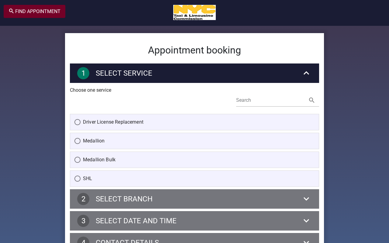The image size is (389, 243).
Task: Select the Driver License Replacement radio button
Action: (x=77, y=122)
